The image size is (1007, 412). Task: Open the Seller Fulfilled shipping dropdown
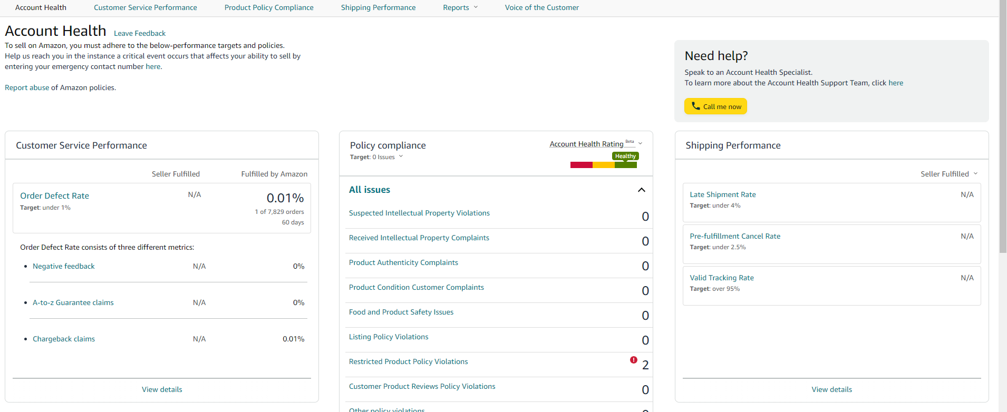coord(949,174)
